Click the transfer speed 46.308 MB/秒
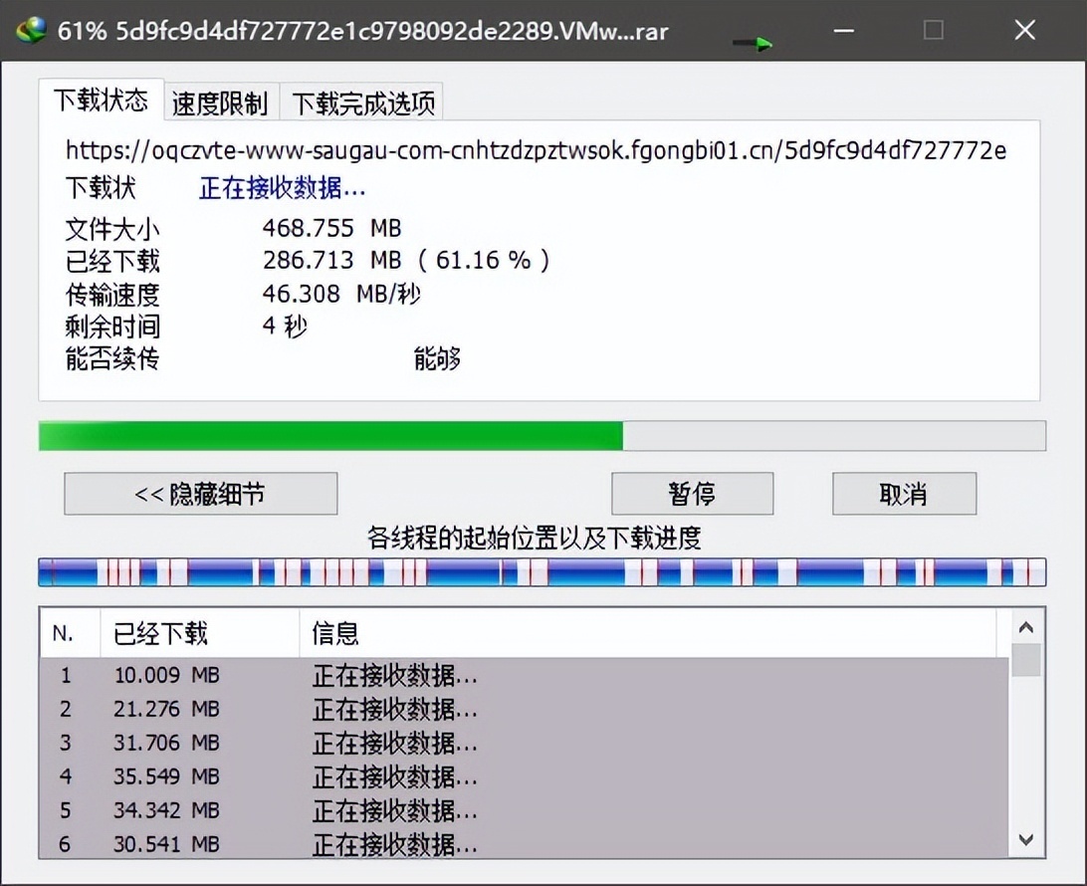1087x886 pixels. coord(341,294)
